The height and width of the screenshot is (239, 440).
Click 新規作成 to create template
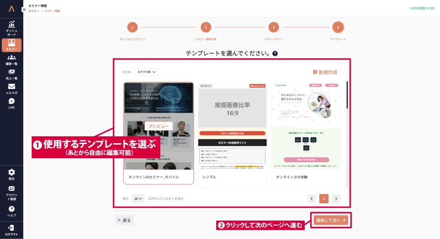tap(325, 72)
